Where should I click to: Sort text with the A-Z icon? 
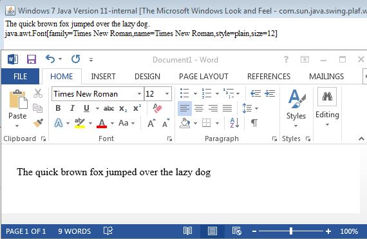click(x=234, y=122)
